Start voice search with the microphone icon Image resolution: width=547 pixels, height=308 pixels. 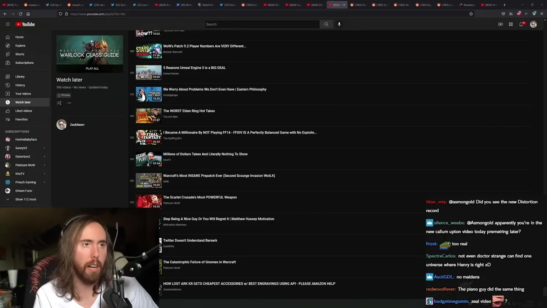tap(339, 24)
